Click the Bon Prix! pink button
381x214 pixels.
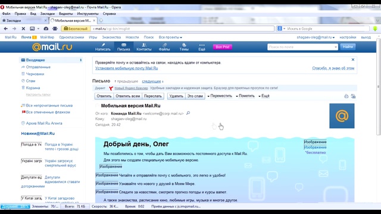(x=222, y=47)
